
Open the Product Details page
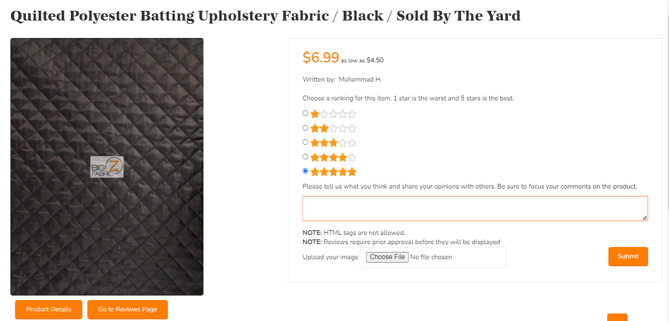coord(49,309)
